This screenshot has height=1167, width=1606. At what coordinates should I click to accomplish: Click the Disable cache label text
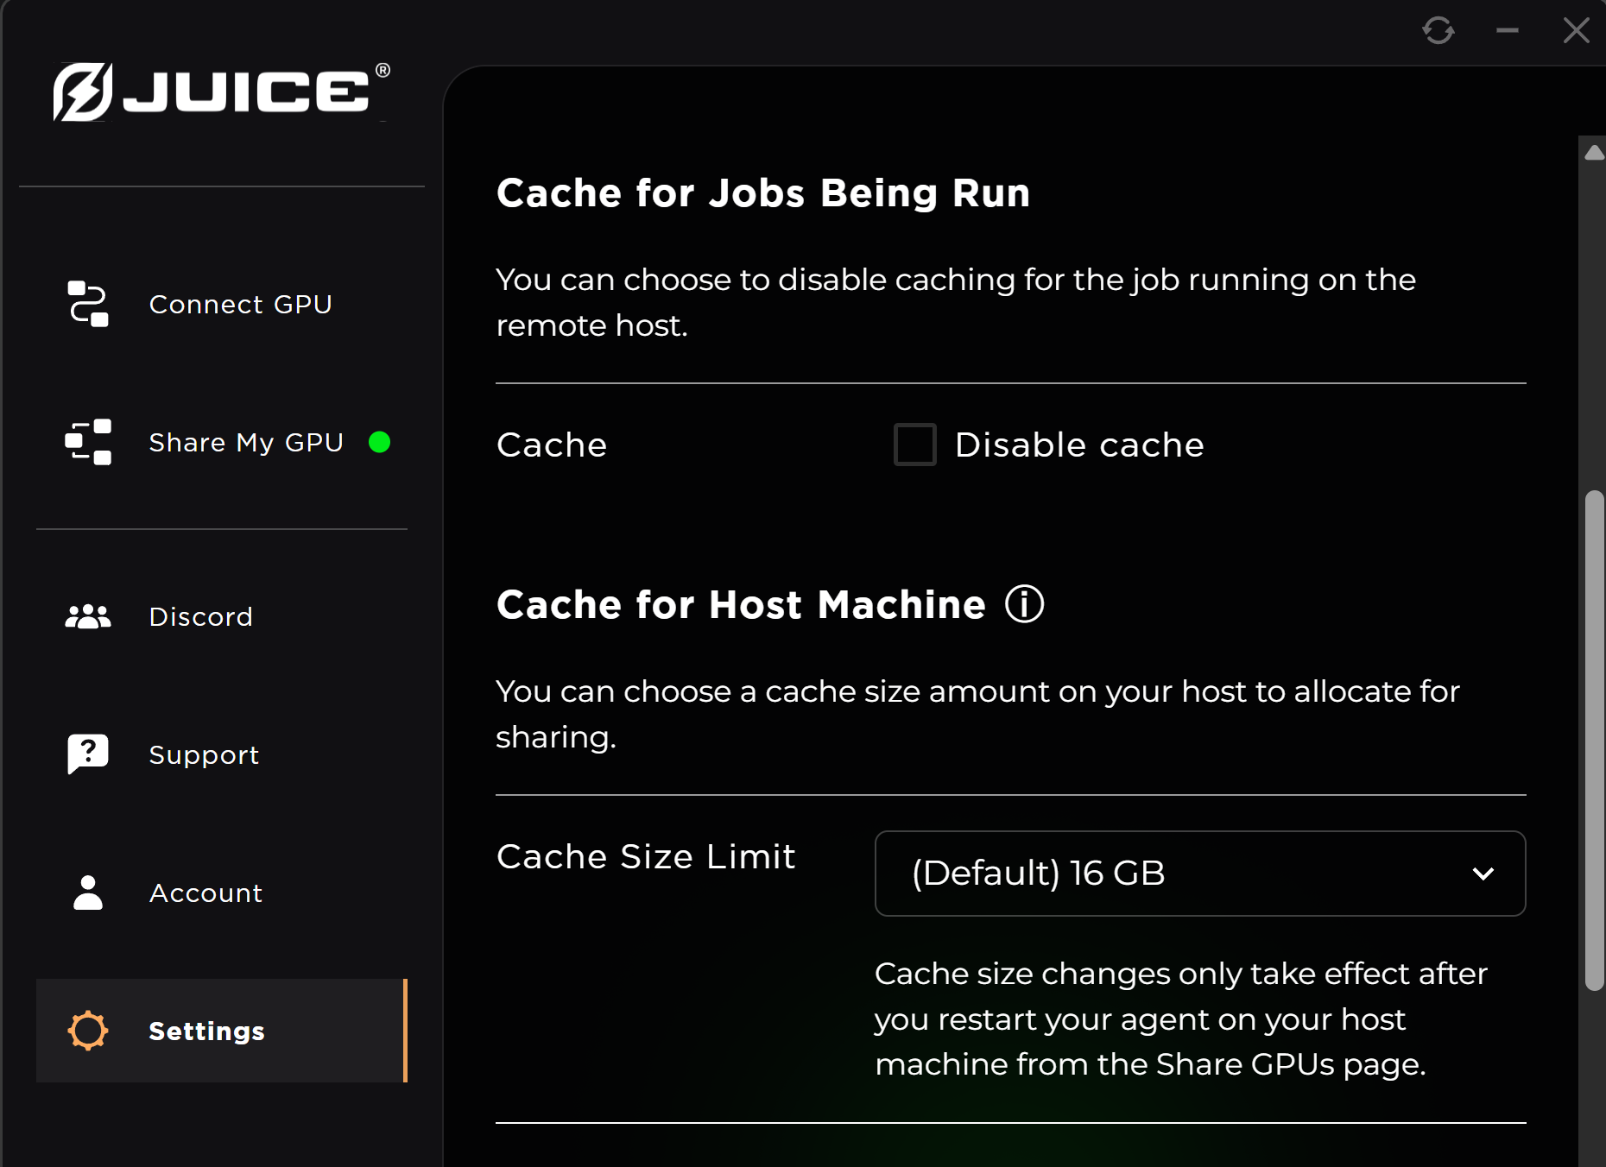click(1079, 445)
